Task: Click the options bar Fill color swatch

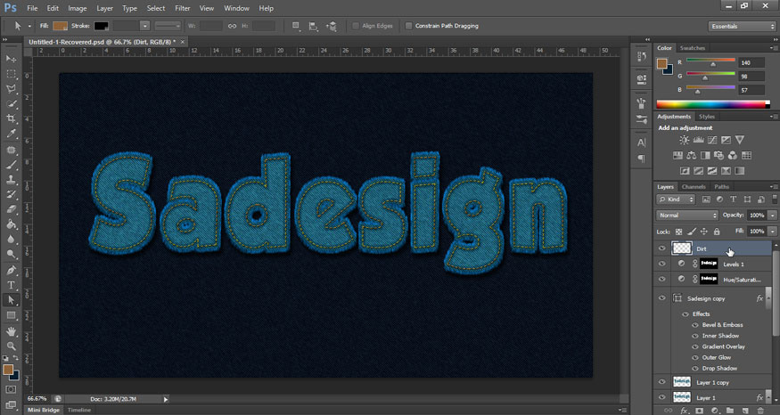Action: (61, 26)
